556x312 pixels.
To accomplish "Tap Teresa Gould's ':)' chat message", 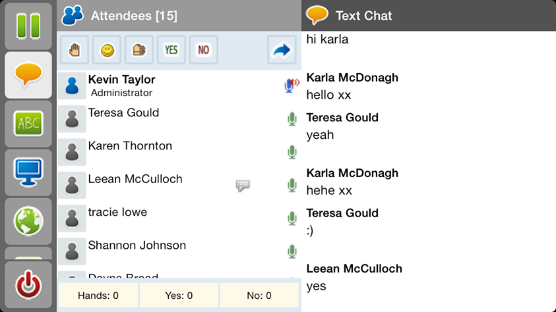I will (x=310, y=230).
